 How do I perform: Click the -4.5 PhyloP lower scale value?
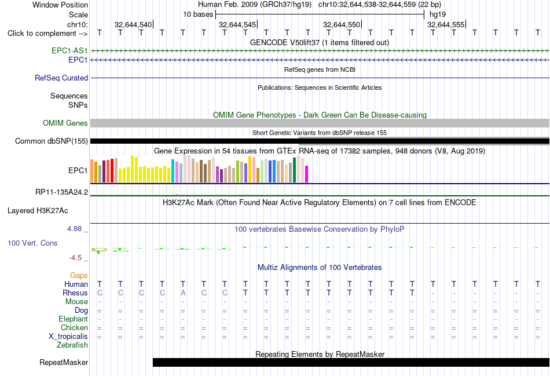tap(75, 258)
